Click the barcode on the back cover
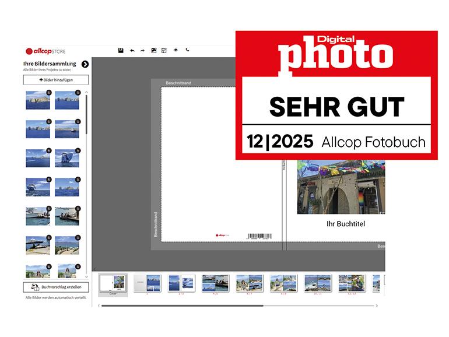The width and height of the screenshot is (449, 337). [259, 236]
